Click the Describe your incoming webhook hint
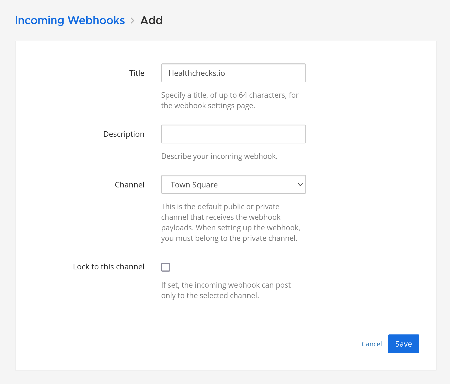Viewport: 450px width, 384px height. pyautogui.click(x=219, y=156)
